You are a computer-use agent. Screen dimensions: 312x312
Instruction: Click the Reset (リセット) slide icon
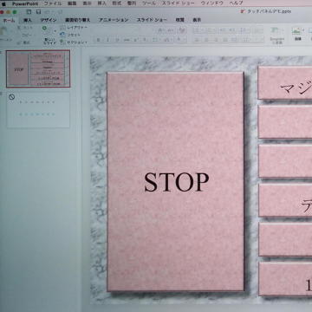[62, 34]
